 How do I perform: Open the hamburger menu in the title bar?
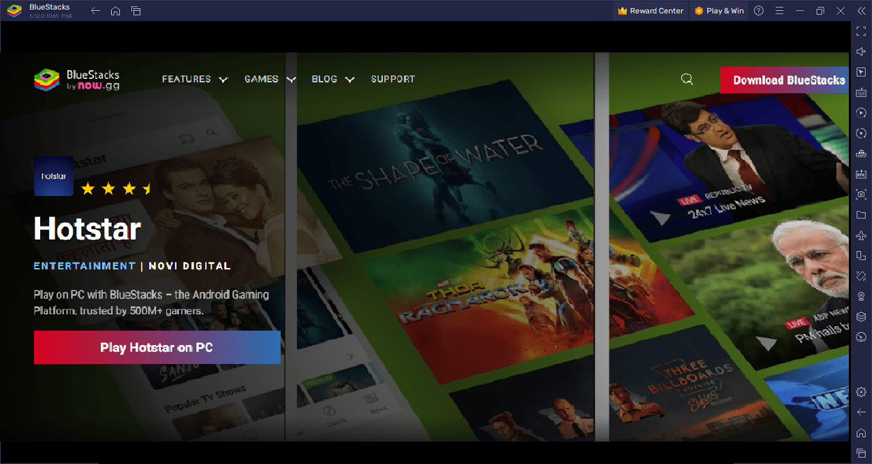[x=779, y=10]
